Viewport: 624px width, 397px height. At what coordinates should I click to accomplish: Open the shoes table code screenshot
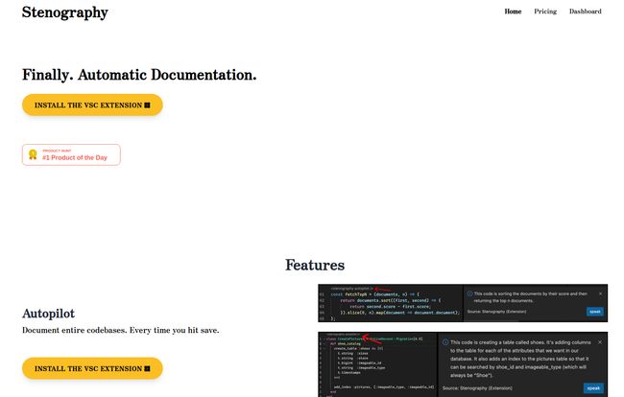click(x=463, y=364)
